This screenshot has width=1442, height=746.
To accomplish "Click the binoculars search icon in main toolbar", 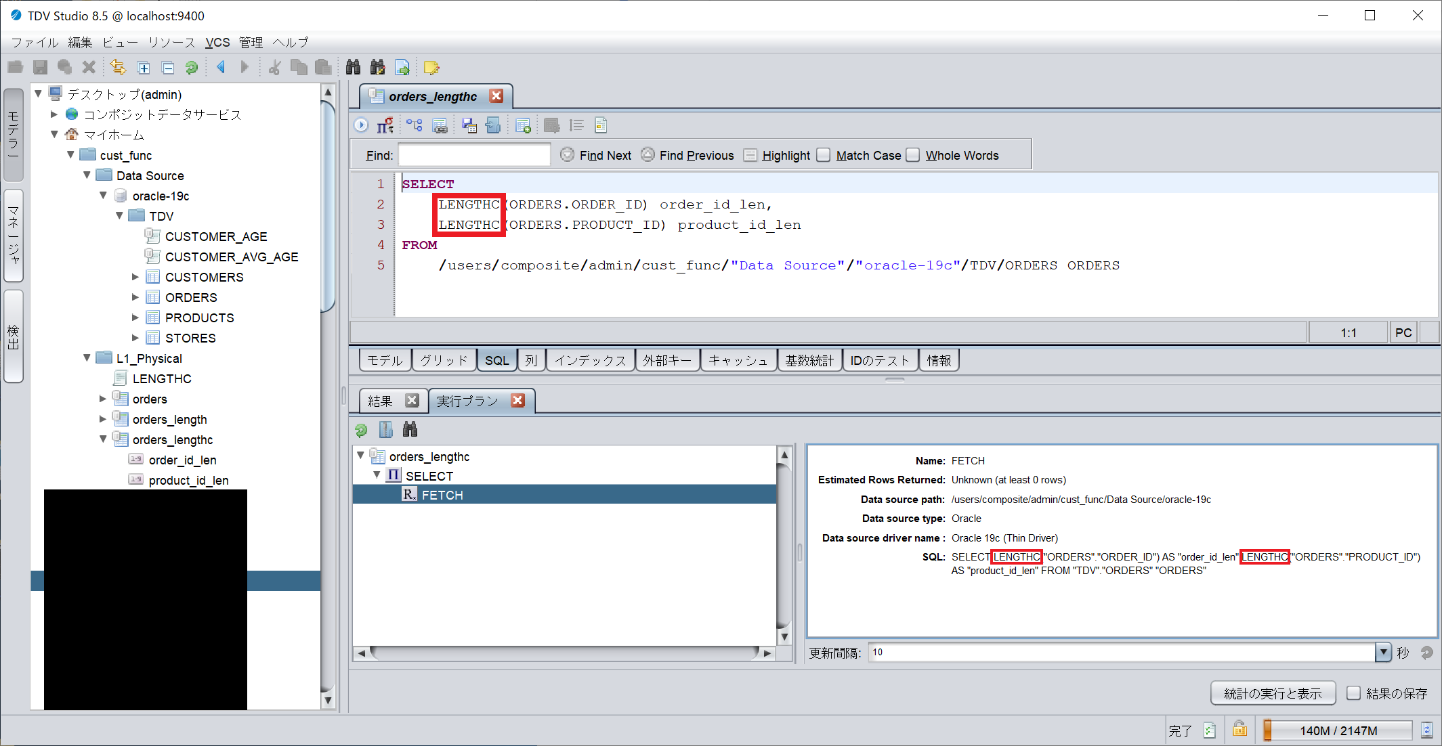I will coord(353,67).
